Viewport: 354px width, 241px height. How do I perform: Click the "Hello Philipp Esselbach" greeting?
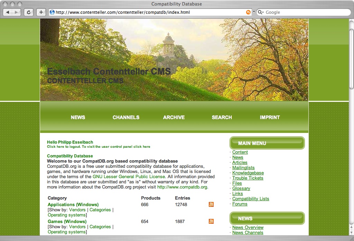[70, 142]
